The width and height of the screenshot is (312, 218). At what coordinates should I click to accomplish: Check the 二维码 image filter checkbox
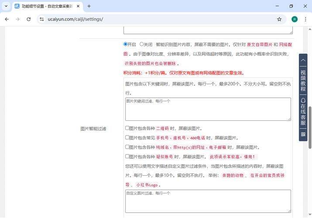point(127,128)
